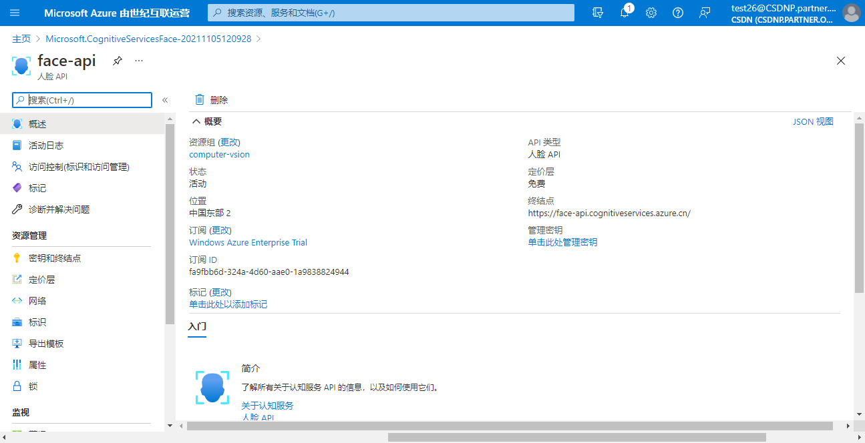Go to 主页 breadcrumb
The image size is (865, 443).
tap(21, 39)
